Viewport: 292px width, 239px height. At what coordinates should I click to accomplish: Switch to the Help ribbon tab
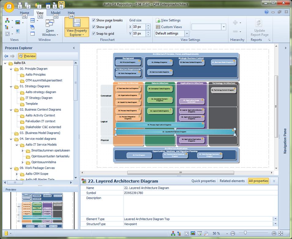[71, 13]
